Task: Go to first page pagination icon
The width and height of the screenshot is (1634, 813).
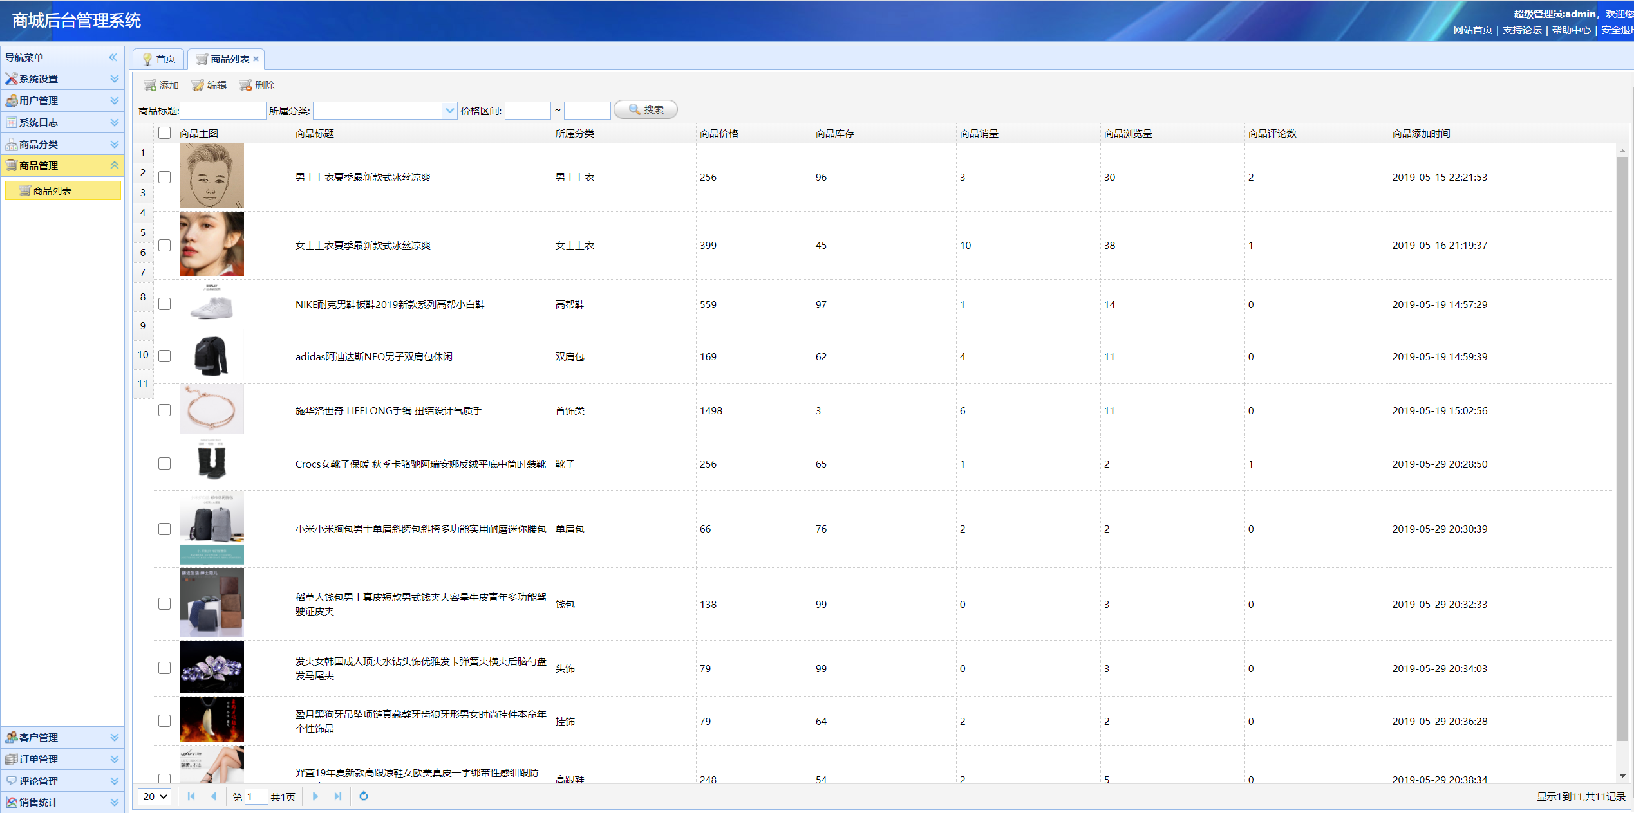Action: (191, 796)
